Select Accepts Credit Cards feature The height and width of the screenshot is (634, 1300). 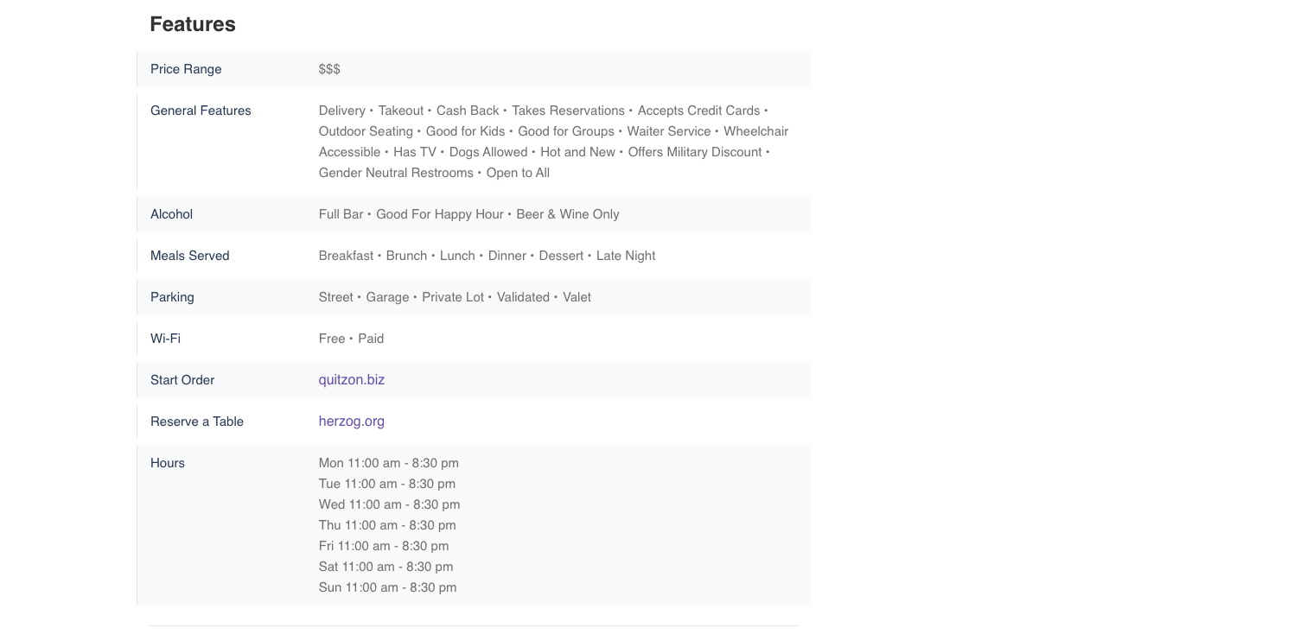tap(699, 111)
